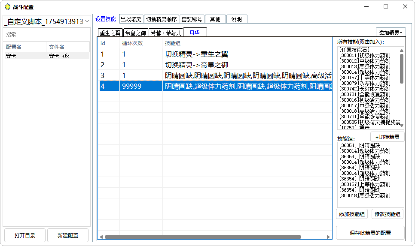Select row 3 in the skill table
The width and height of the screenshot is (415, 246).
coord(215,76)
